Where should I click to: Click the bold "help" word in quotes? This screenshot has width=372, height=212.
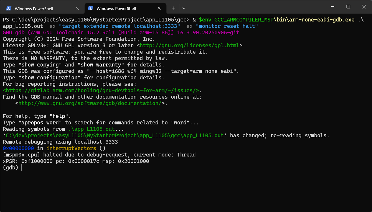[x=59, y=116]
